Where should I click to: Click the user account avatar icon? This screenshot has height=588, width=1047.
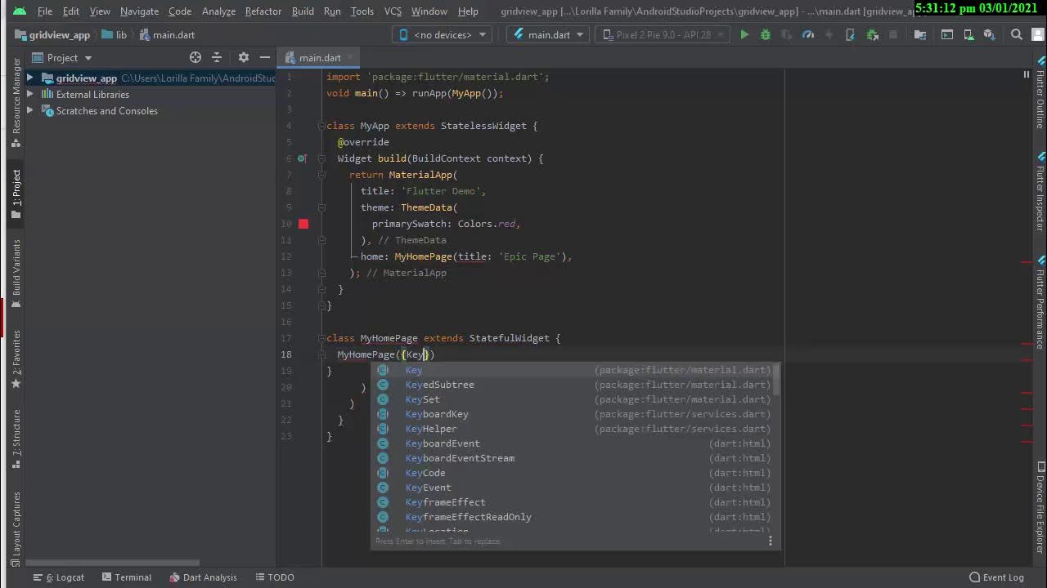[1036, 35]
